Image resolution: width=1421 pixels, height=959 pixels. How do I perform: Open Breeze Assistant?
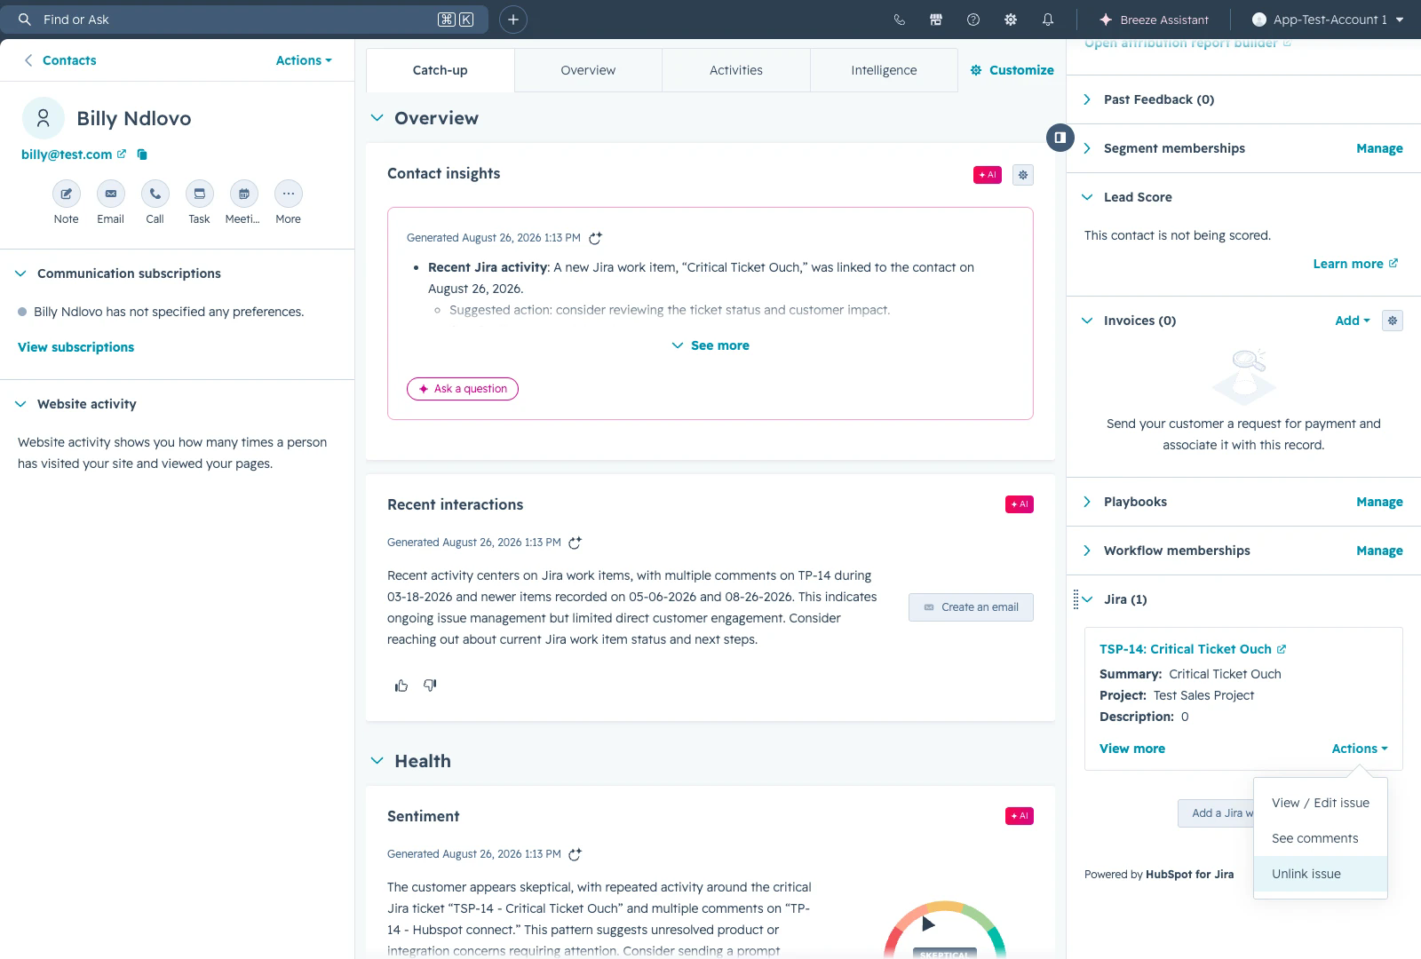click(1154, 20)
